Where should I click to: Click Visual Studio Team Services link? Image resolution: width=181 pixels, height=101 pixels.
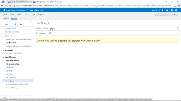point(16,10)
